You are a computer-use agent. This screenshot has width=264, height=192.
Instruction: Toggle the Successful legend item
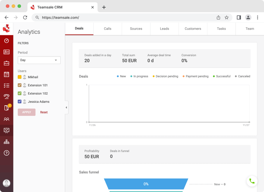tap(222, 76)
